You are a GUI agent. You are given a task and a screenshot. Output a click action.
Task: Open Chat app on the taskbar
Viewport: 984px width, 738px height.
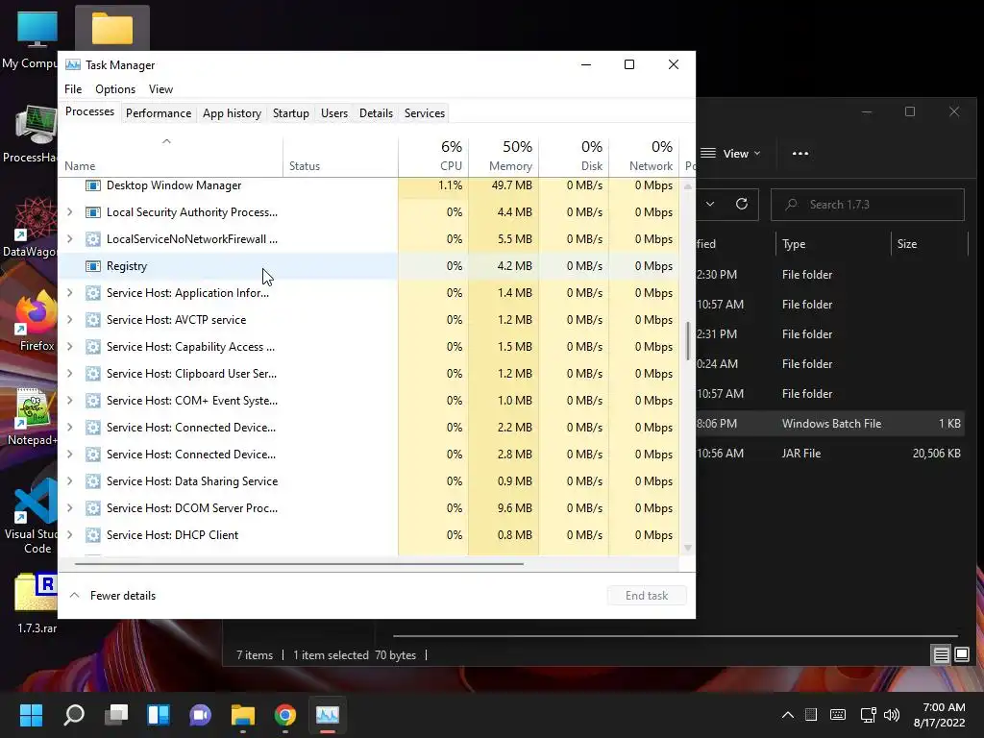coord(200,715)
